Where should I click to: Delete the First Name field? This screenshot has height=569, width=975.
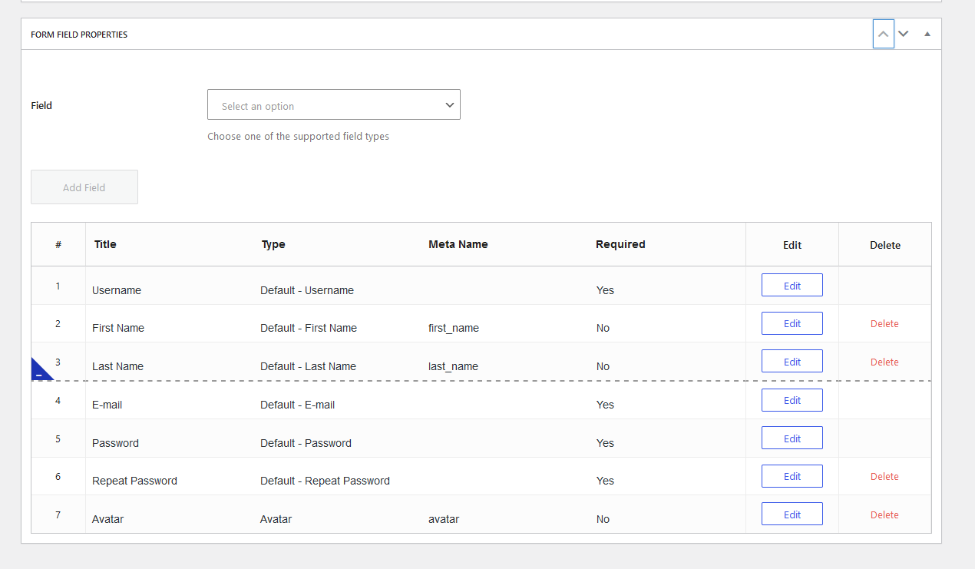[884, 324]
